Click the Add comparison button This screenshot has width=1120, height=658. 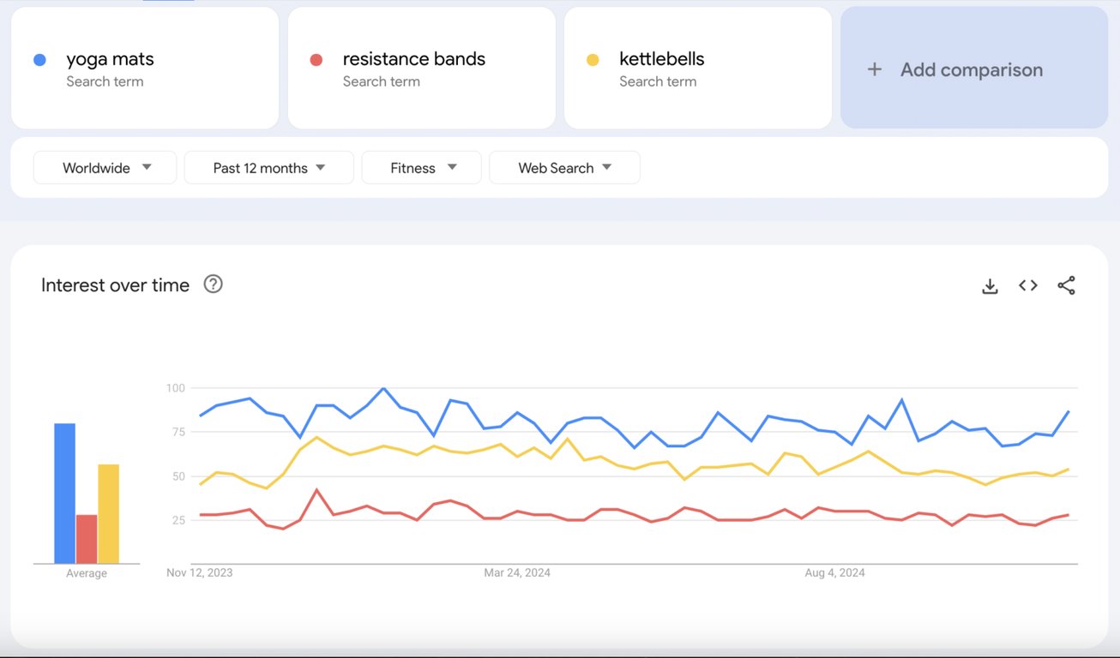[x=973, y=69]
